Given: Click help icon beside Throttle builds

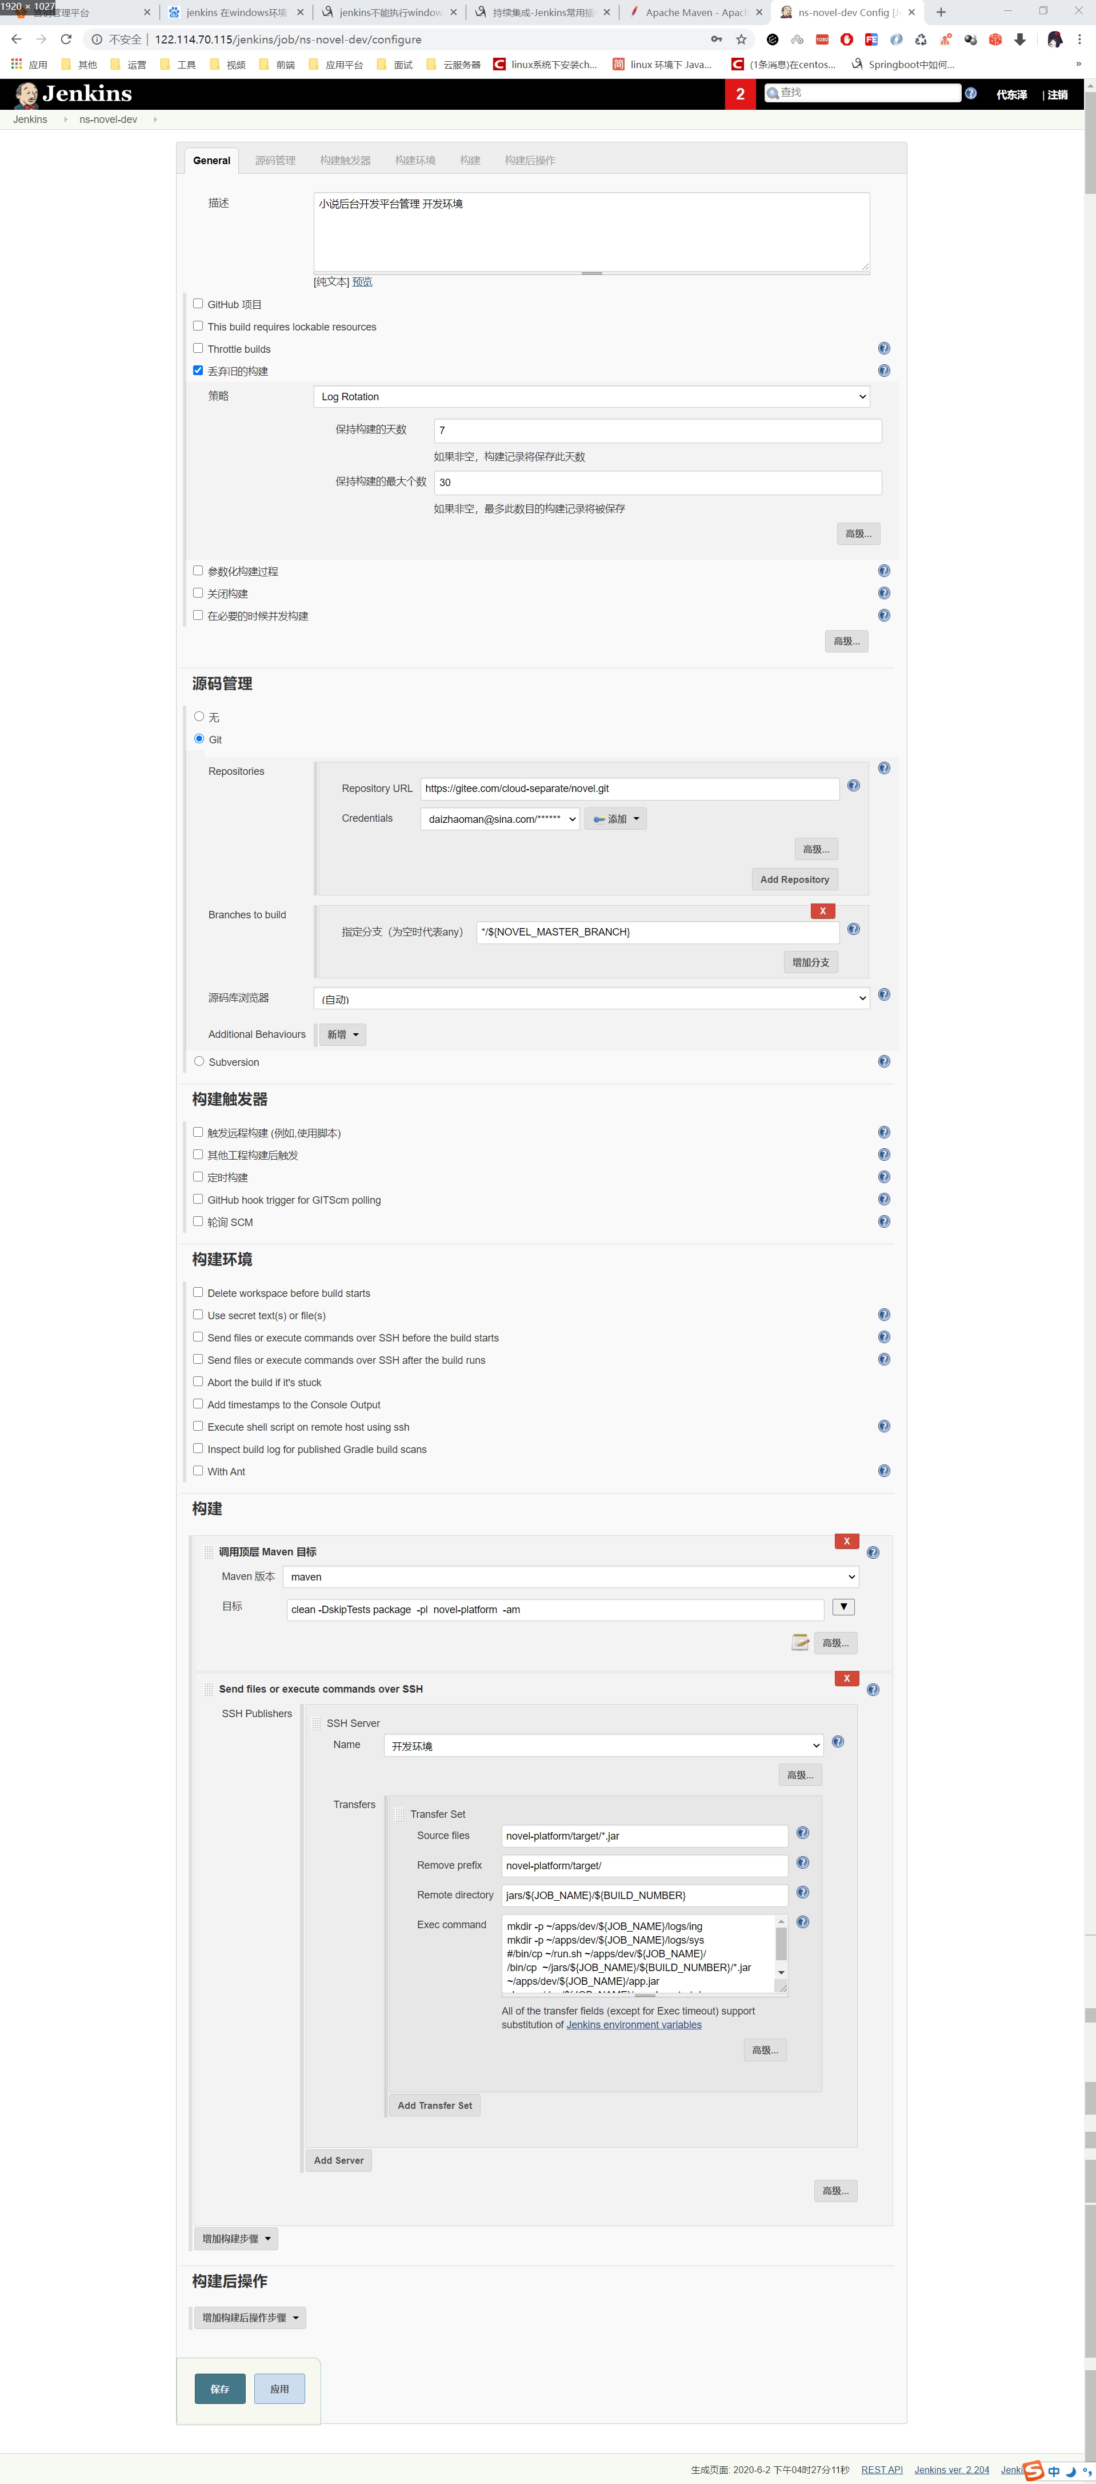Looking at the screenshot, I should (x=883, y=348).
